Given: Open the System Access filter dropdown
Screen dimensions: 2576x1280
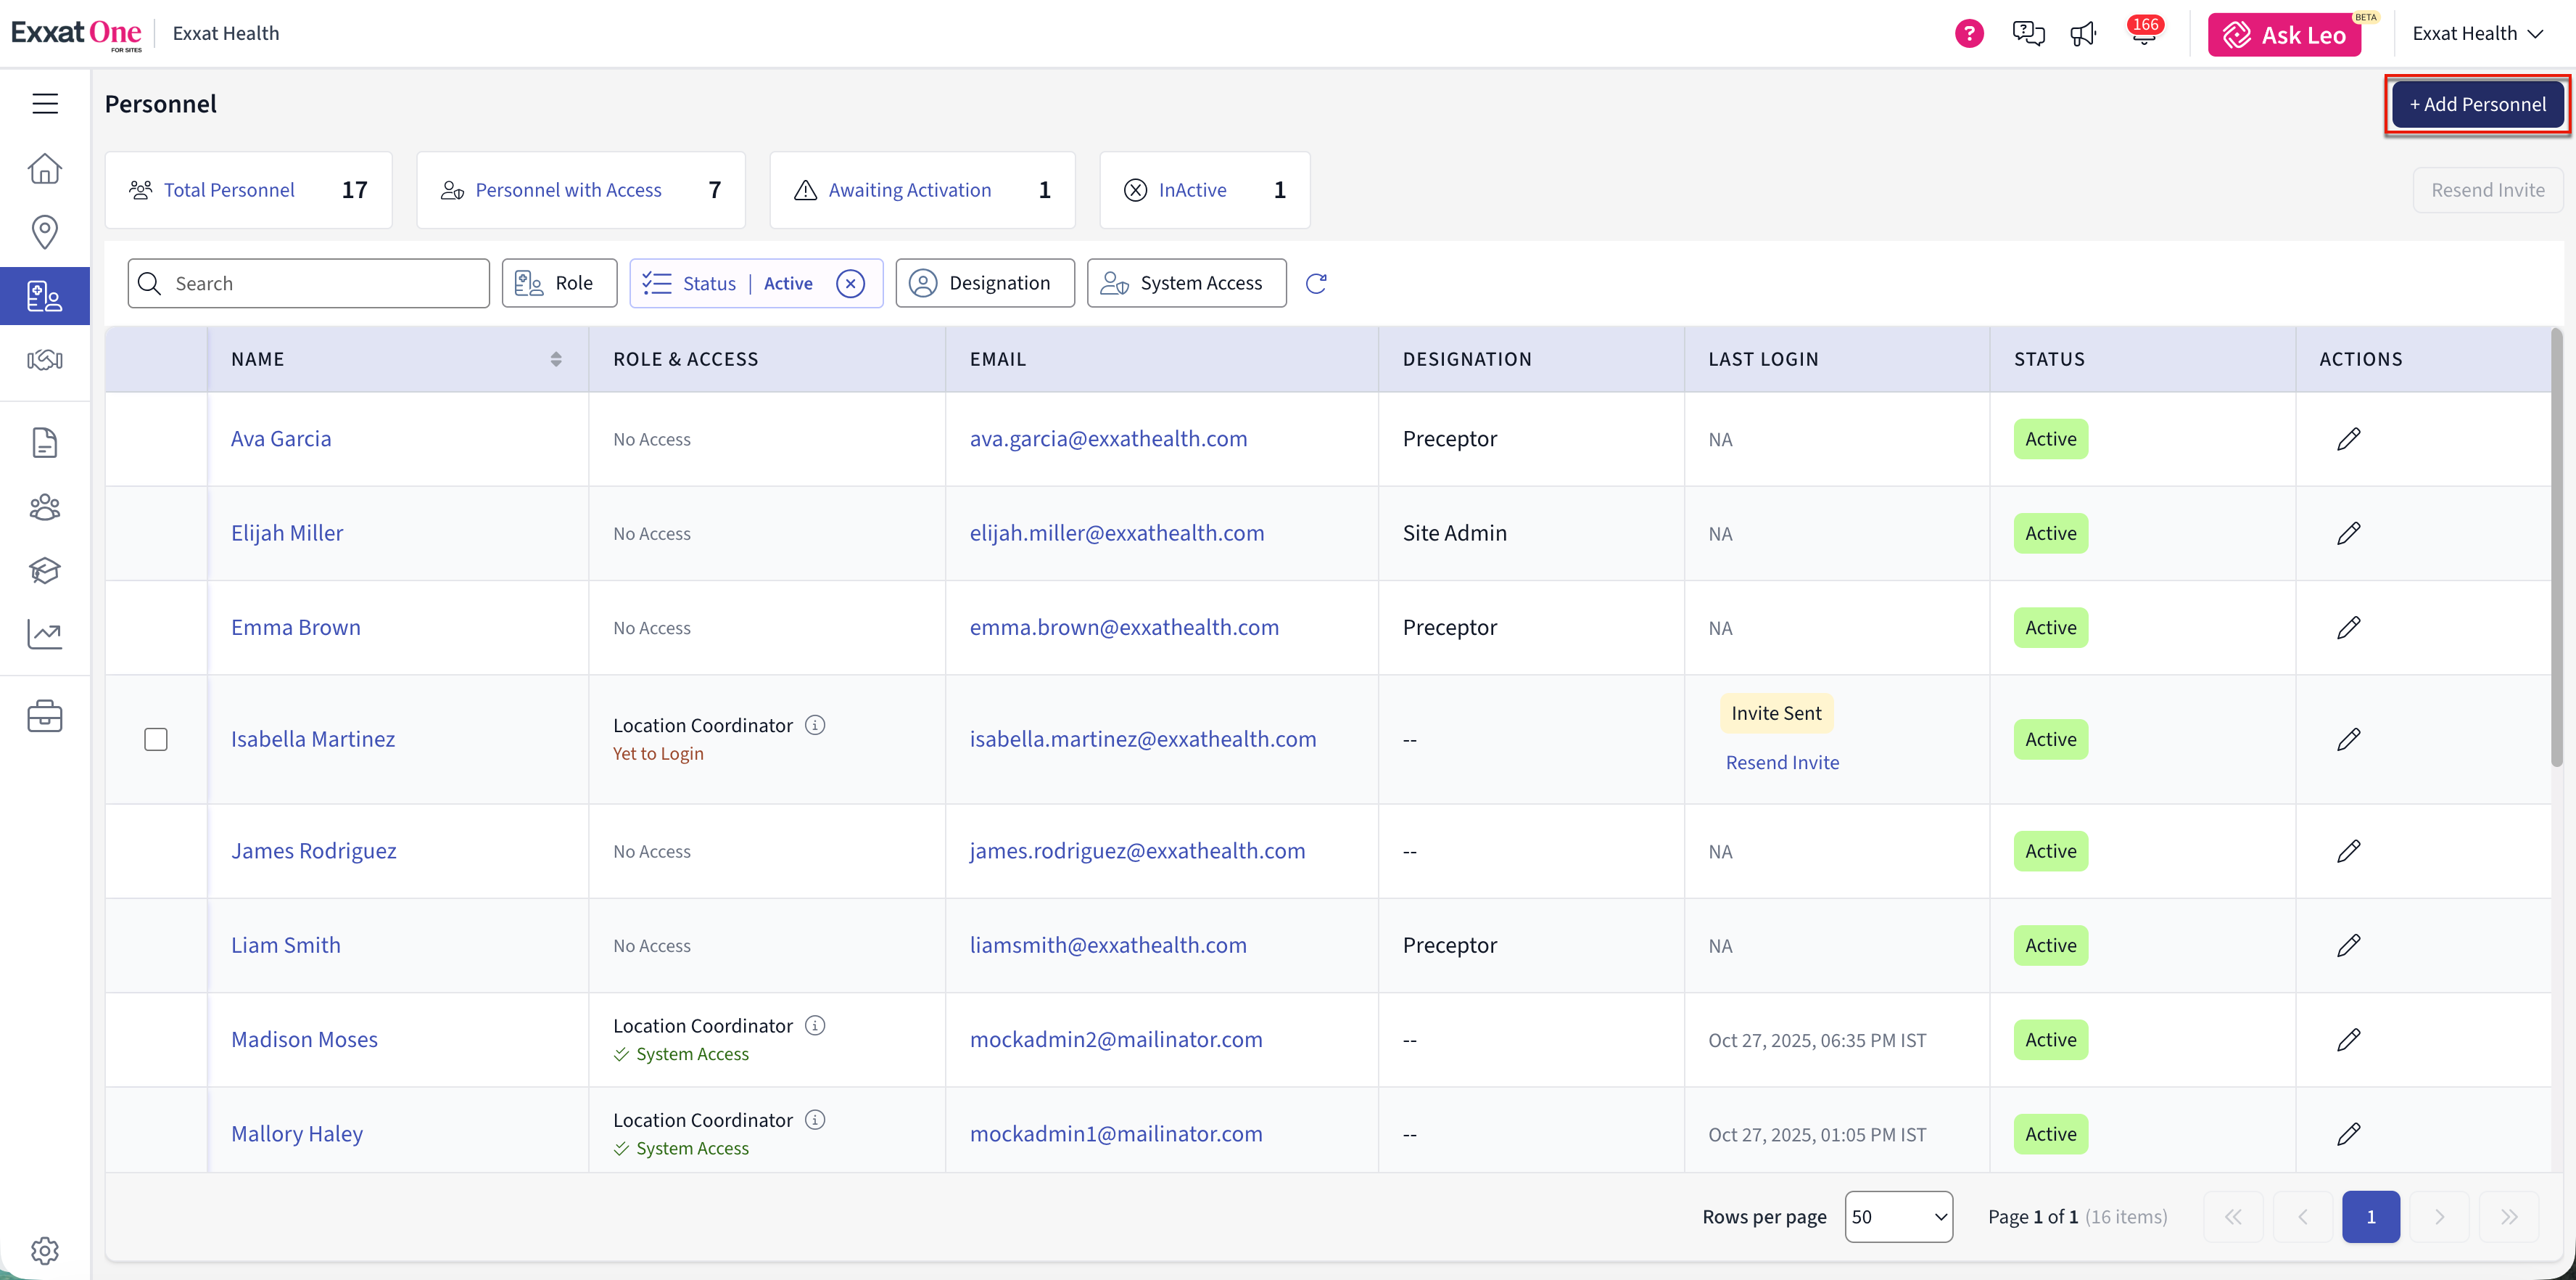Looking at the screenshot, I should coord(1186,283).
